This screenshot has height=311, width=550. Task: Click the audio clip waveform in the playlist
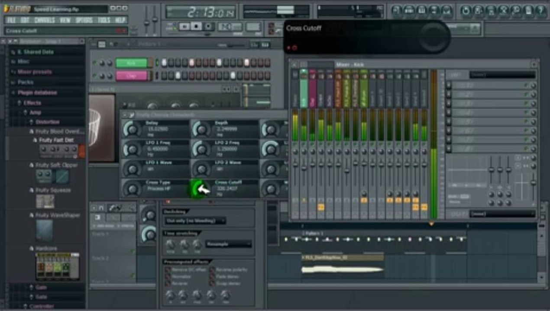[342, 270]
